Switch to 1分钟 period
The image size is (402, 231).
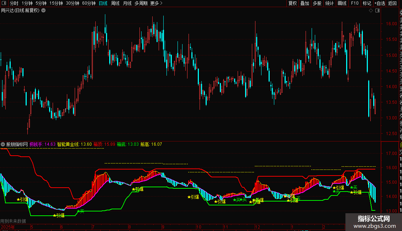[27, 3]
